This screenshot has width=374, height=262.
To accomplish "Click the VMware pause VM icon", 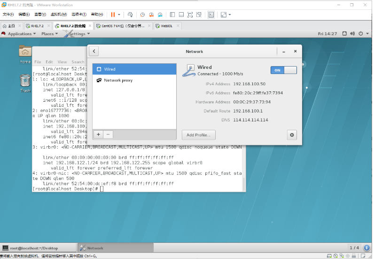I will (x=113, y=15).
